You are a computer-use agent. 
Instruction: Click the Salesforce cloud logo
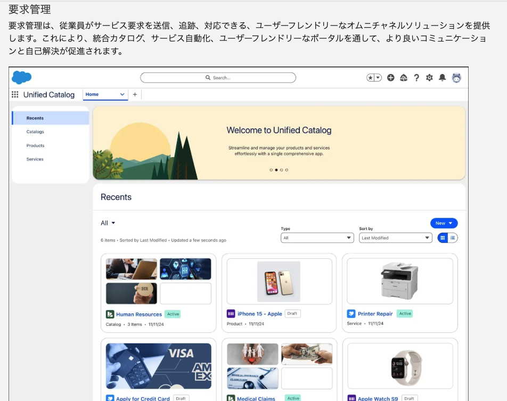pos(22,78)
